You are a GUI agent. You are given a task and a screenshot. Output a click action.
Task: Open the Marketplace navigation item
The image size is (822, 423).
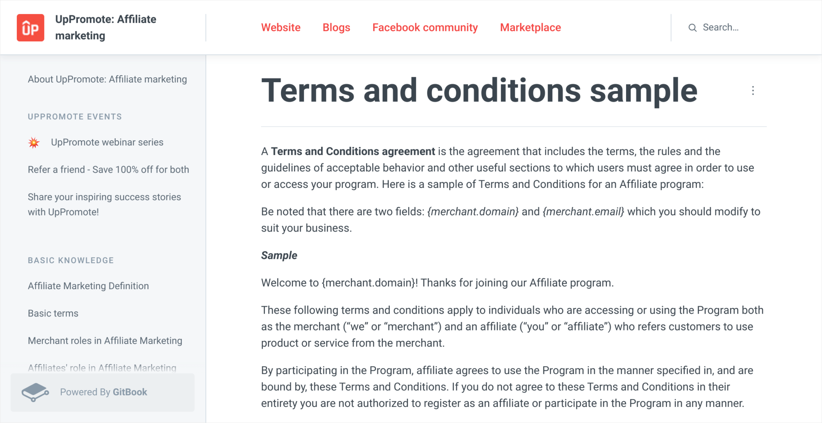[530, 27]
